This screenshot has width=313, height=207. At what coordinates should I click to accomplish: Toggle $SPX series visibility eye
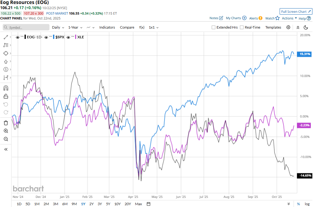click(x=46, y=37)
